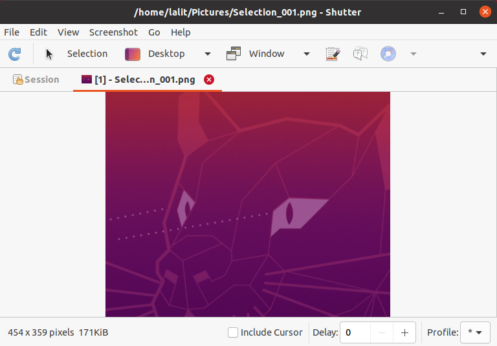
Task: Open the View menu
Action: (x=68, y=32)
